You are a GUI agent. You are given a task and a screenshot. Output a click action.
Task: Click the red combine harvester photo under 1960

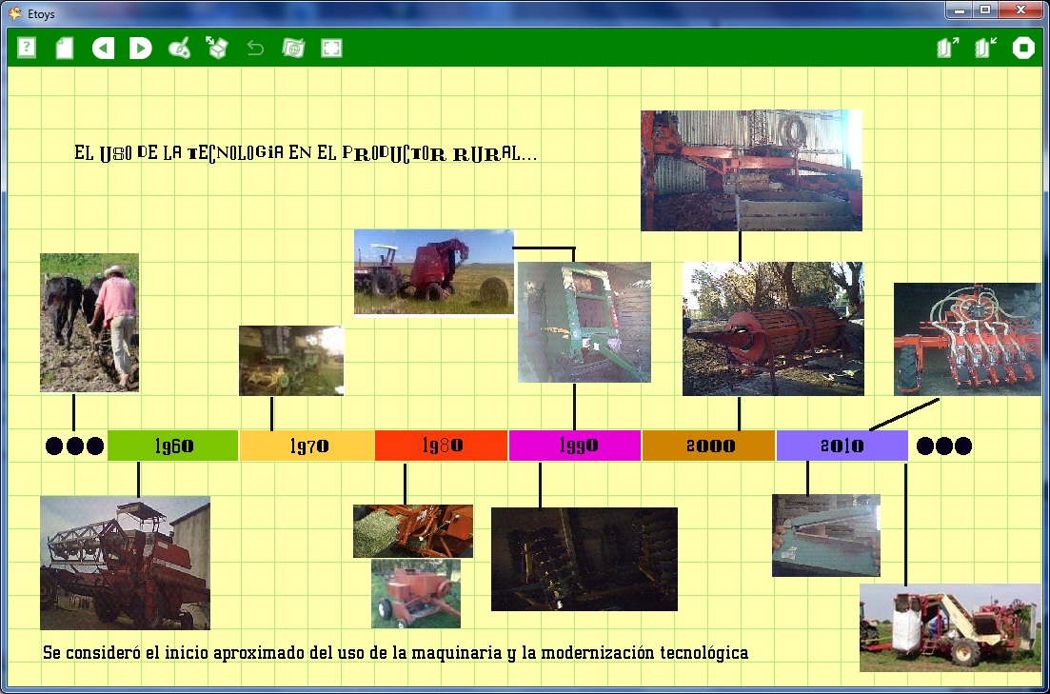tap(126, 563)
